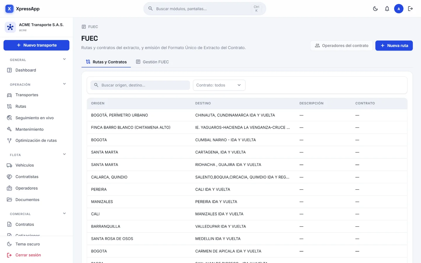Click Vehículos truck icon

click(9, 165)
